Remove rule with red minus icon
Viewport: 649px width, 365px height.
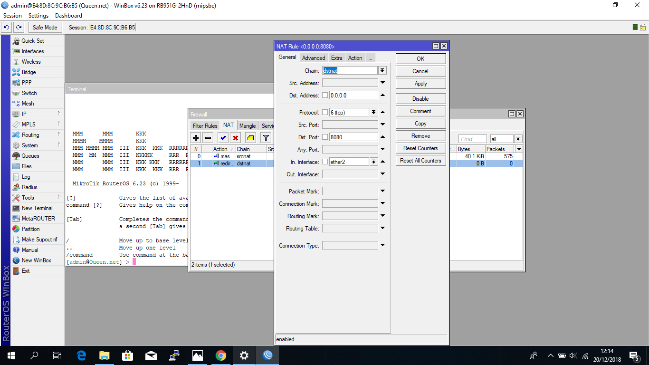[208, 138]
